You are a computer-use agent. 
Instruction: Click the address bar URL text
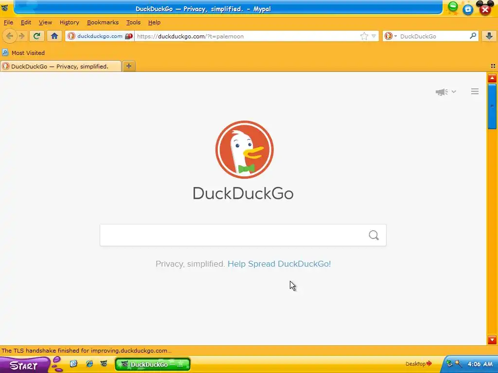point(190,36)
